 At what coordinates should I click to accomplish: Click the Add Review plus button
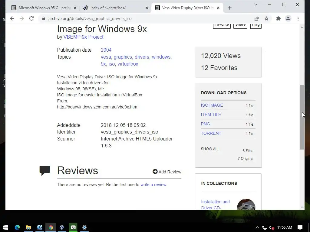[155, 172]
